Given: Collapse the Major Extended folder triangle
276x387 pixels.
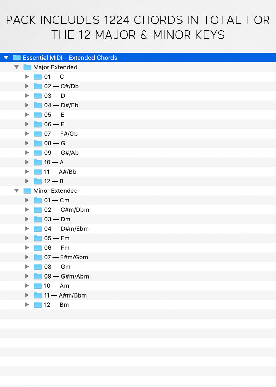Looking at the screenshot, I should pos(17,67).
